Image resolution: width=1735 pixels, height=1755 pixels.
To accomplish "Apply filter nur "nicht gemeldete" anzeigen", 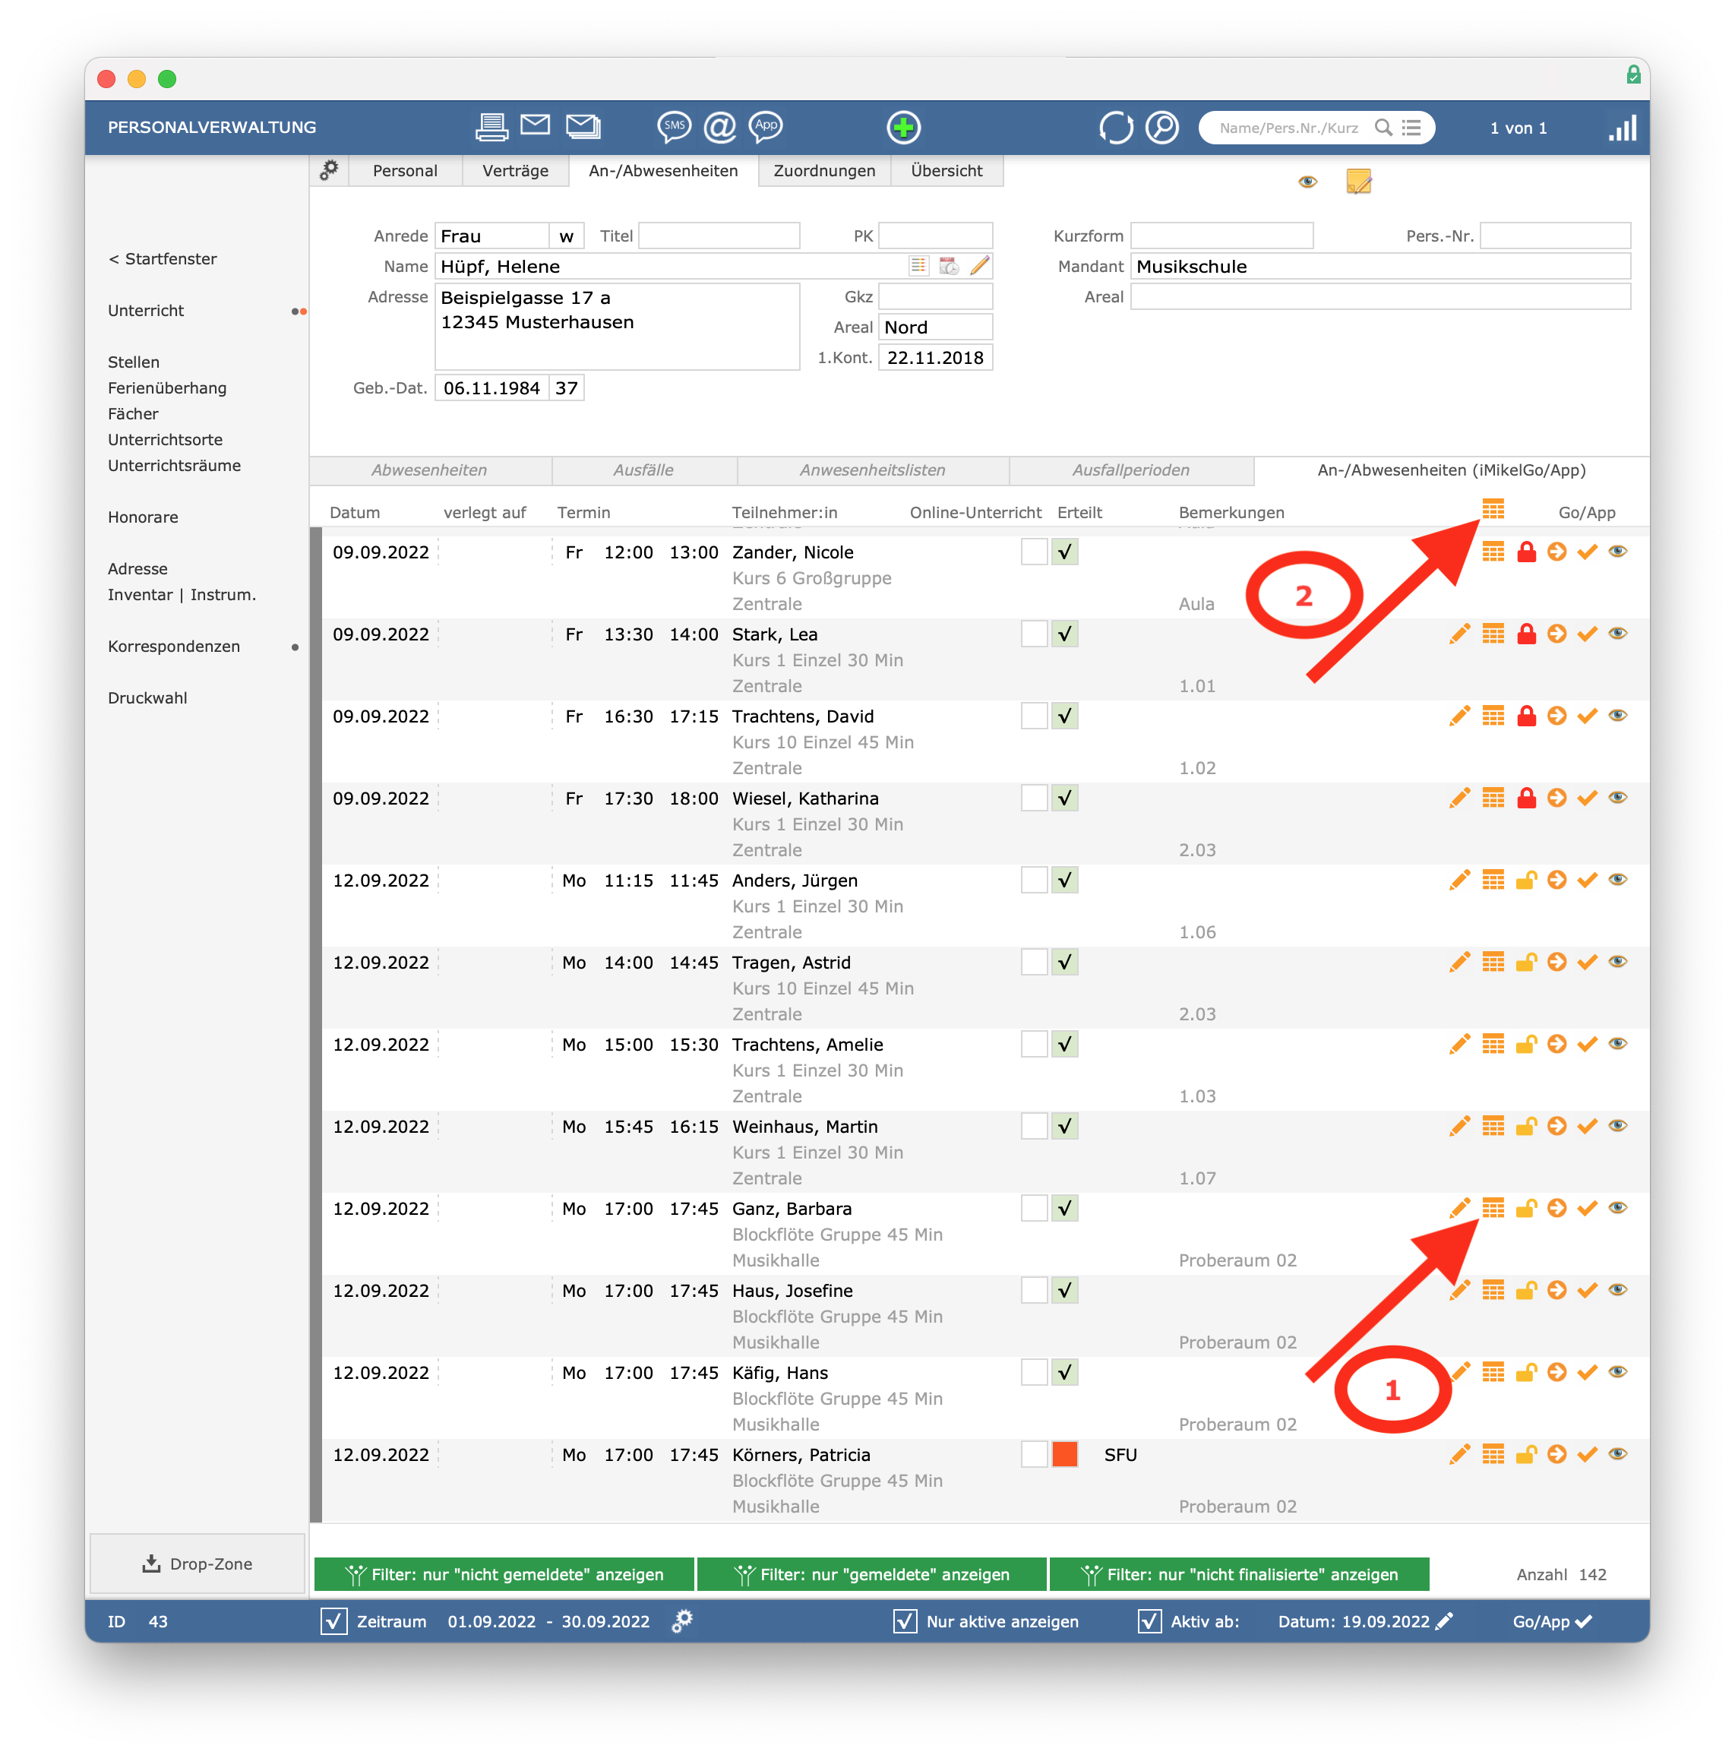I will click(x=504, y=1574).
